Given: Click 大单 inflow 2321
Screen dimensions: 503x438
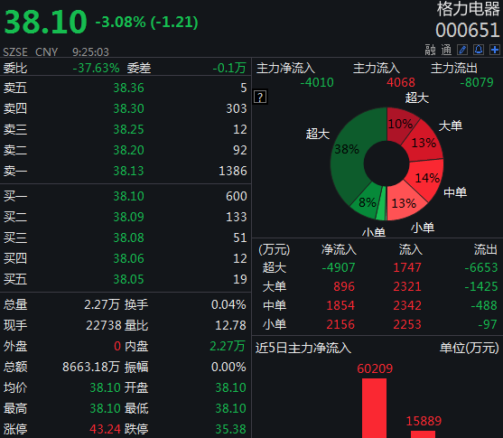Looking at the screenshot, I should point(407,286).
